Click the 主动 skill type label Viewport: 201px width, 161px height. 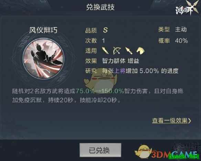[181, 30]
